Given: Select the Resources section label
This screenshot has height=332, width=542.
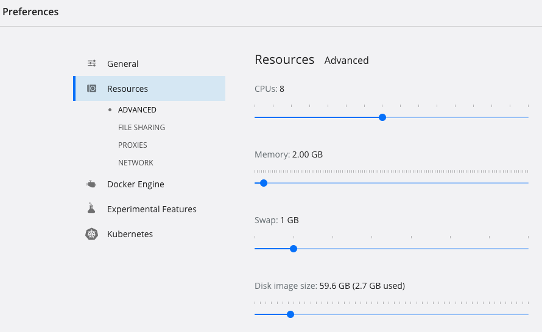Looking at the screenshot, I should [127, 89].
